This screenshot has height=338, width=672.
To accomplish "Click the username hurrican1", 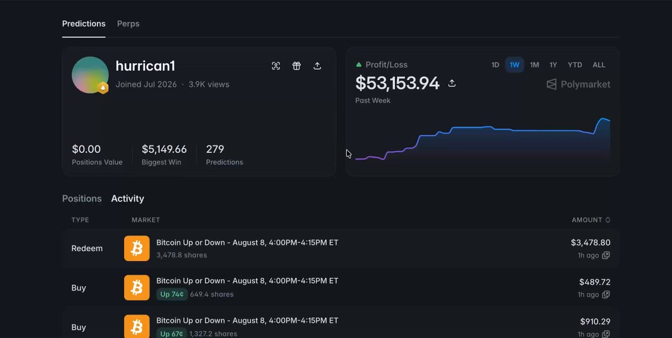I will (146, 66).
